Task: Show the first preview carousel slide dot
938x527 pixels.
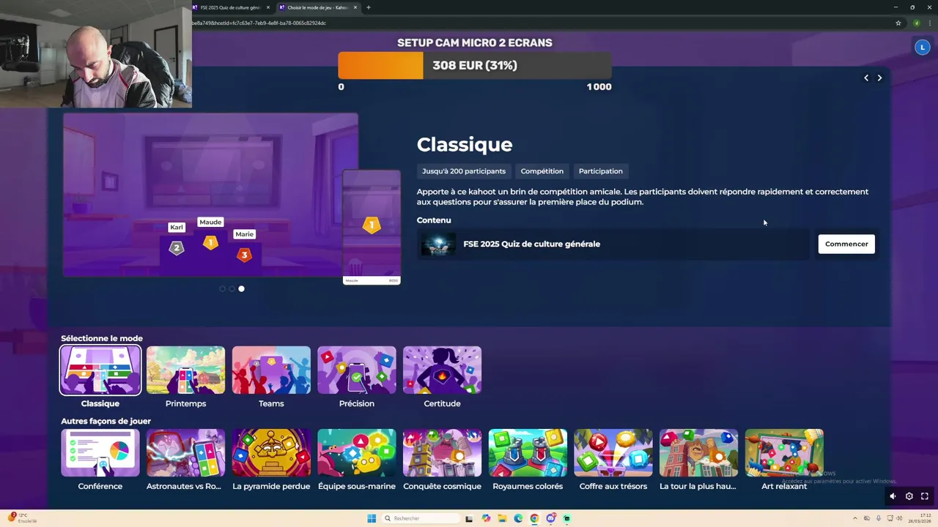Action: click(222, 288)
